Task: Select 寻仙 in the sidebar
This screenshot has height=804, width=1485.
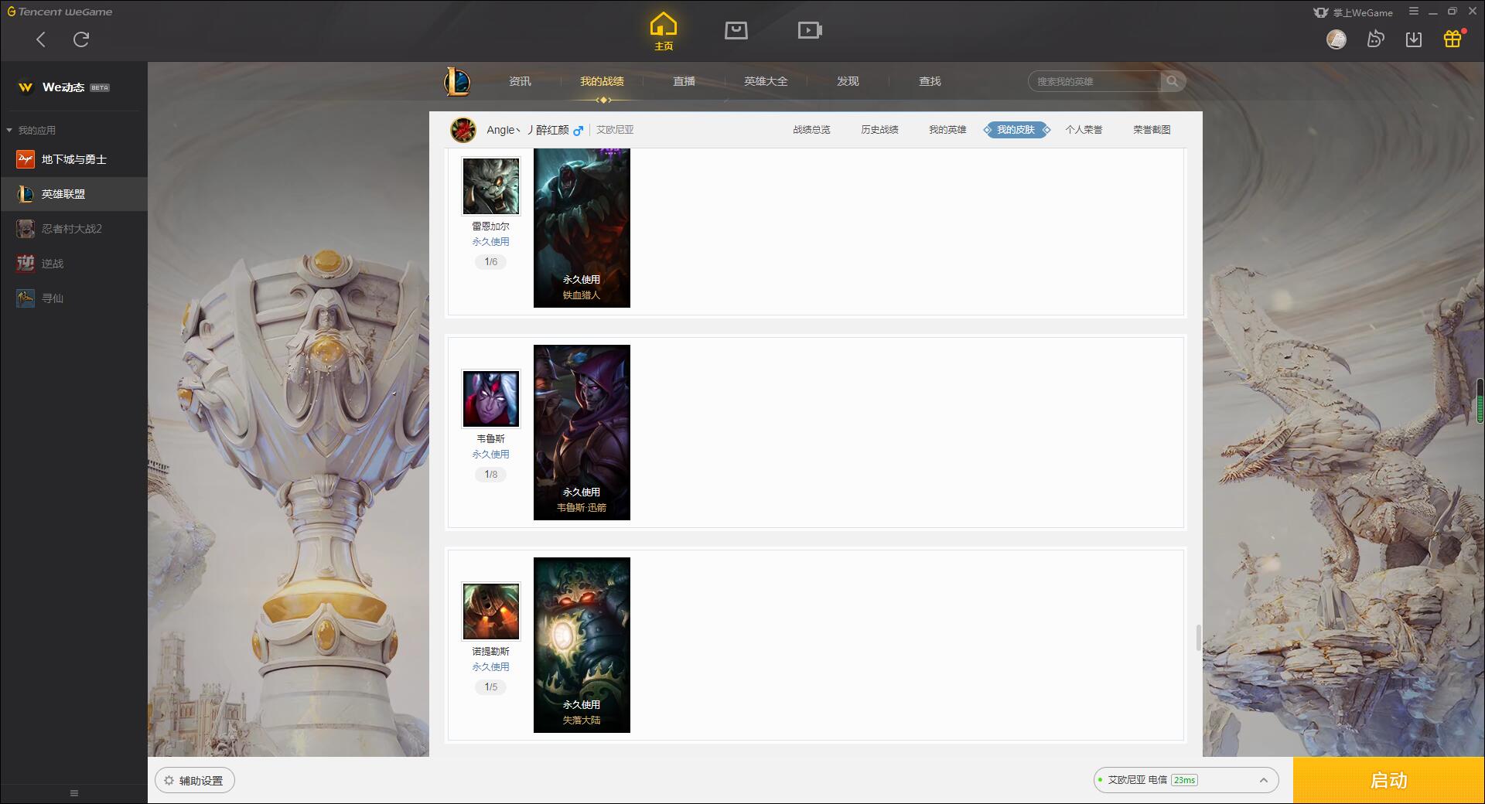Action: tap(73, 298)
